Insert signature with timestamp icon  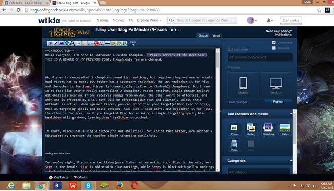pyautogui.click(x=102, y=43)
